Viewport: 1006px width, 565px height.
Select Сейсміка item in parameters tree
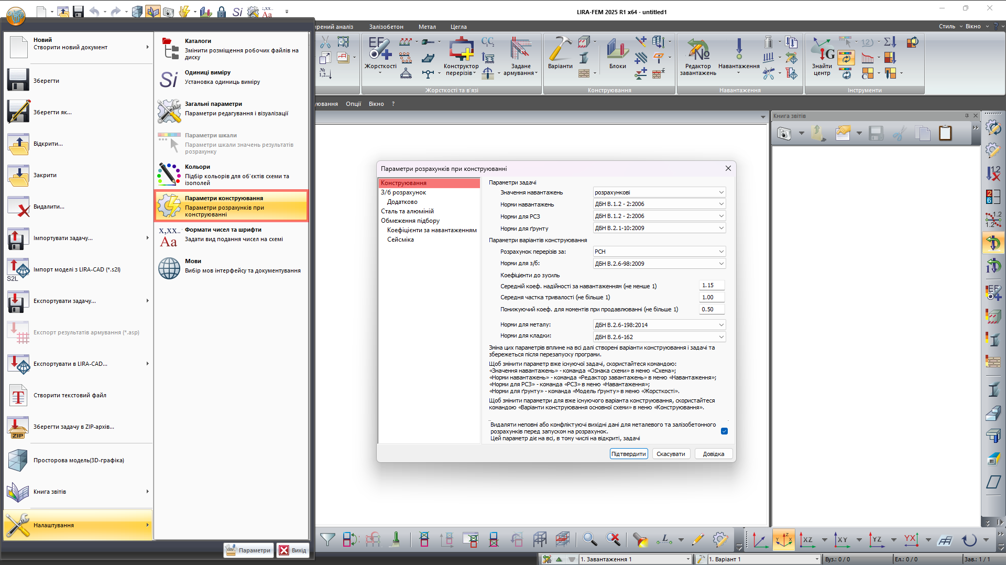click(x=400, y=240)
